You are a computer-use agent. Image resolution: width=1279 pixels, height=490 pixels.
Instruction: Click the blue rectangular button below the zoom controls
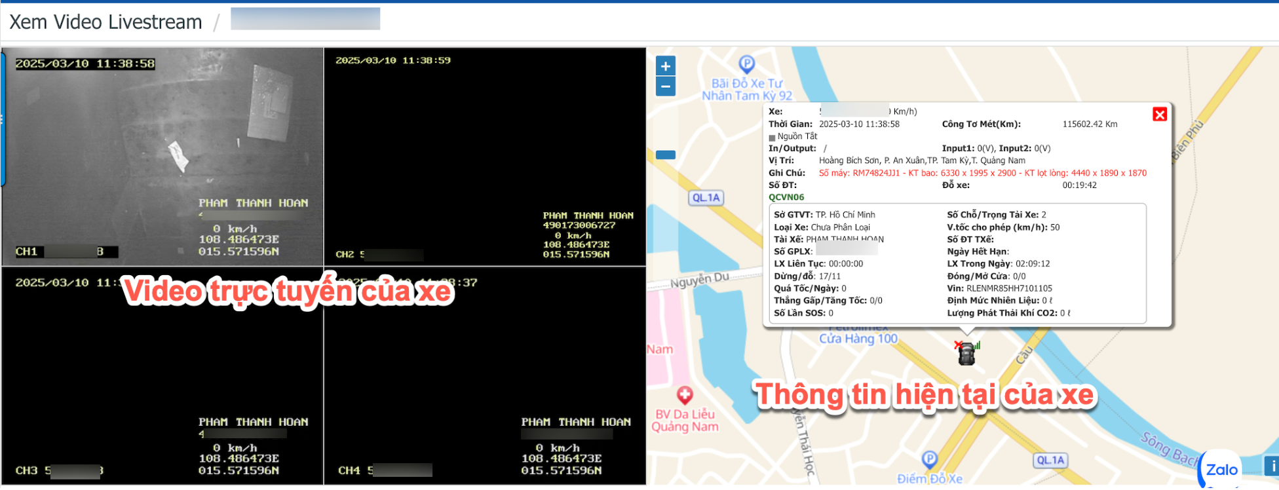point(666,155)
